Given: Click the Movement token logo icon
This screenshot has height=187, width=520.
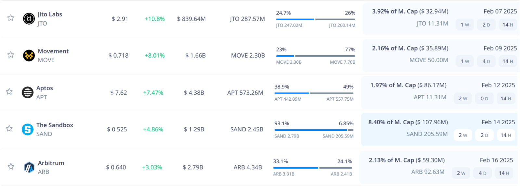Looking at the screenshot, I should coord(29,56).
